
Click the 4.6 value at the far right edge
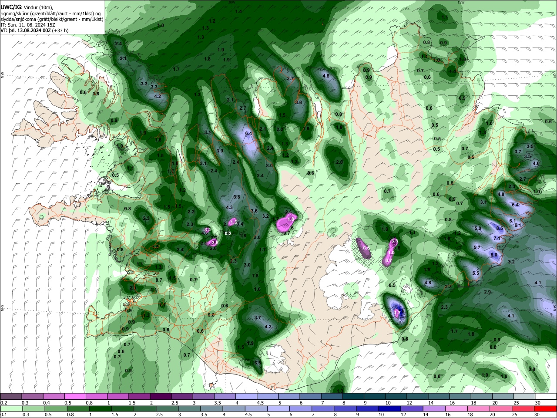(x=536, y=164)
